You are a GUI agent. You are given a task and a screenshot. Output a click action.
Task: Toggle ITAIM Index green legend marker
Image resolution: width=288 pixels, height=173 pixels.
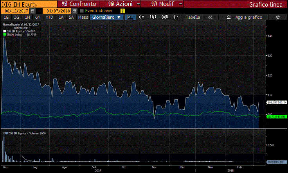tap(4, 34)
